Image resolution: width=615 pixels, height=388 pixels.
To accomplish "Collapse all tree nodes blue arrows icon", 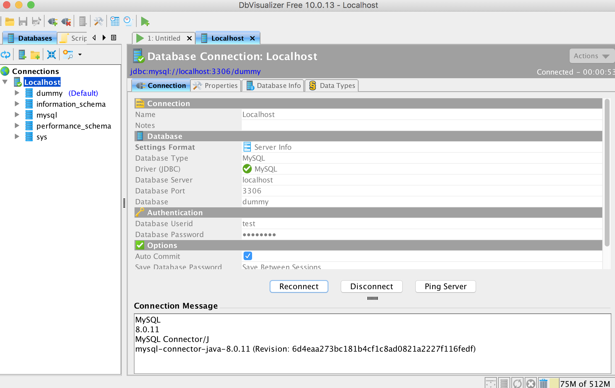I will tap(52, 55).
